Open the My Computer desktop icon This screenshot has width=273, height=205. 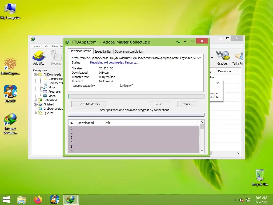[x=10, y=11]
